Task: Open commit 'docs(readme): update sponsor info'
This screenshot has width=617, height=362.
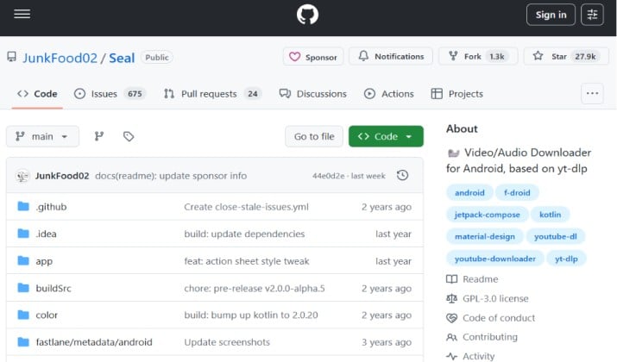Action: pos(171,176)
